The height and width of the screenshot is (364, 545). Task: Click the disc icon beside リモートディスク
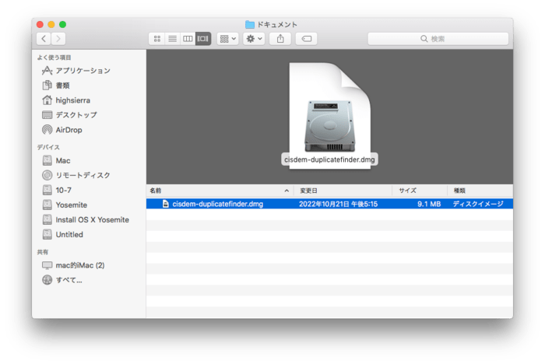pyautogui.click(x=47, y=175)
